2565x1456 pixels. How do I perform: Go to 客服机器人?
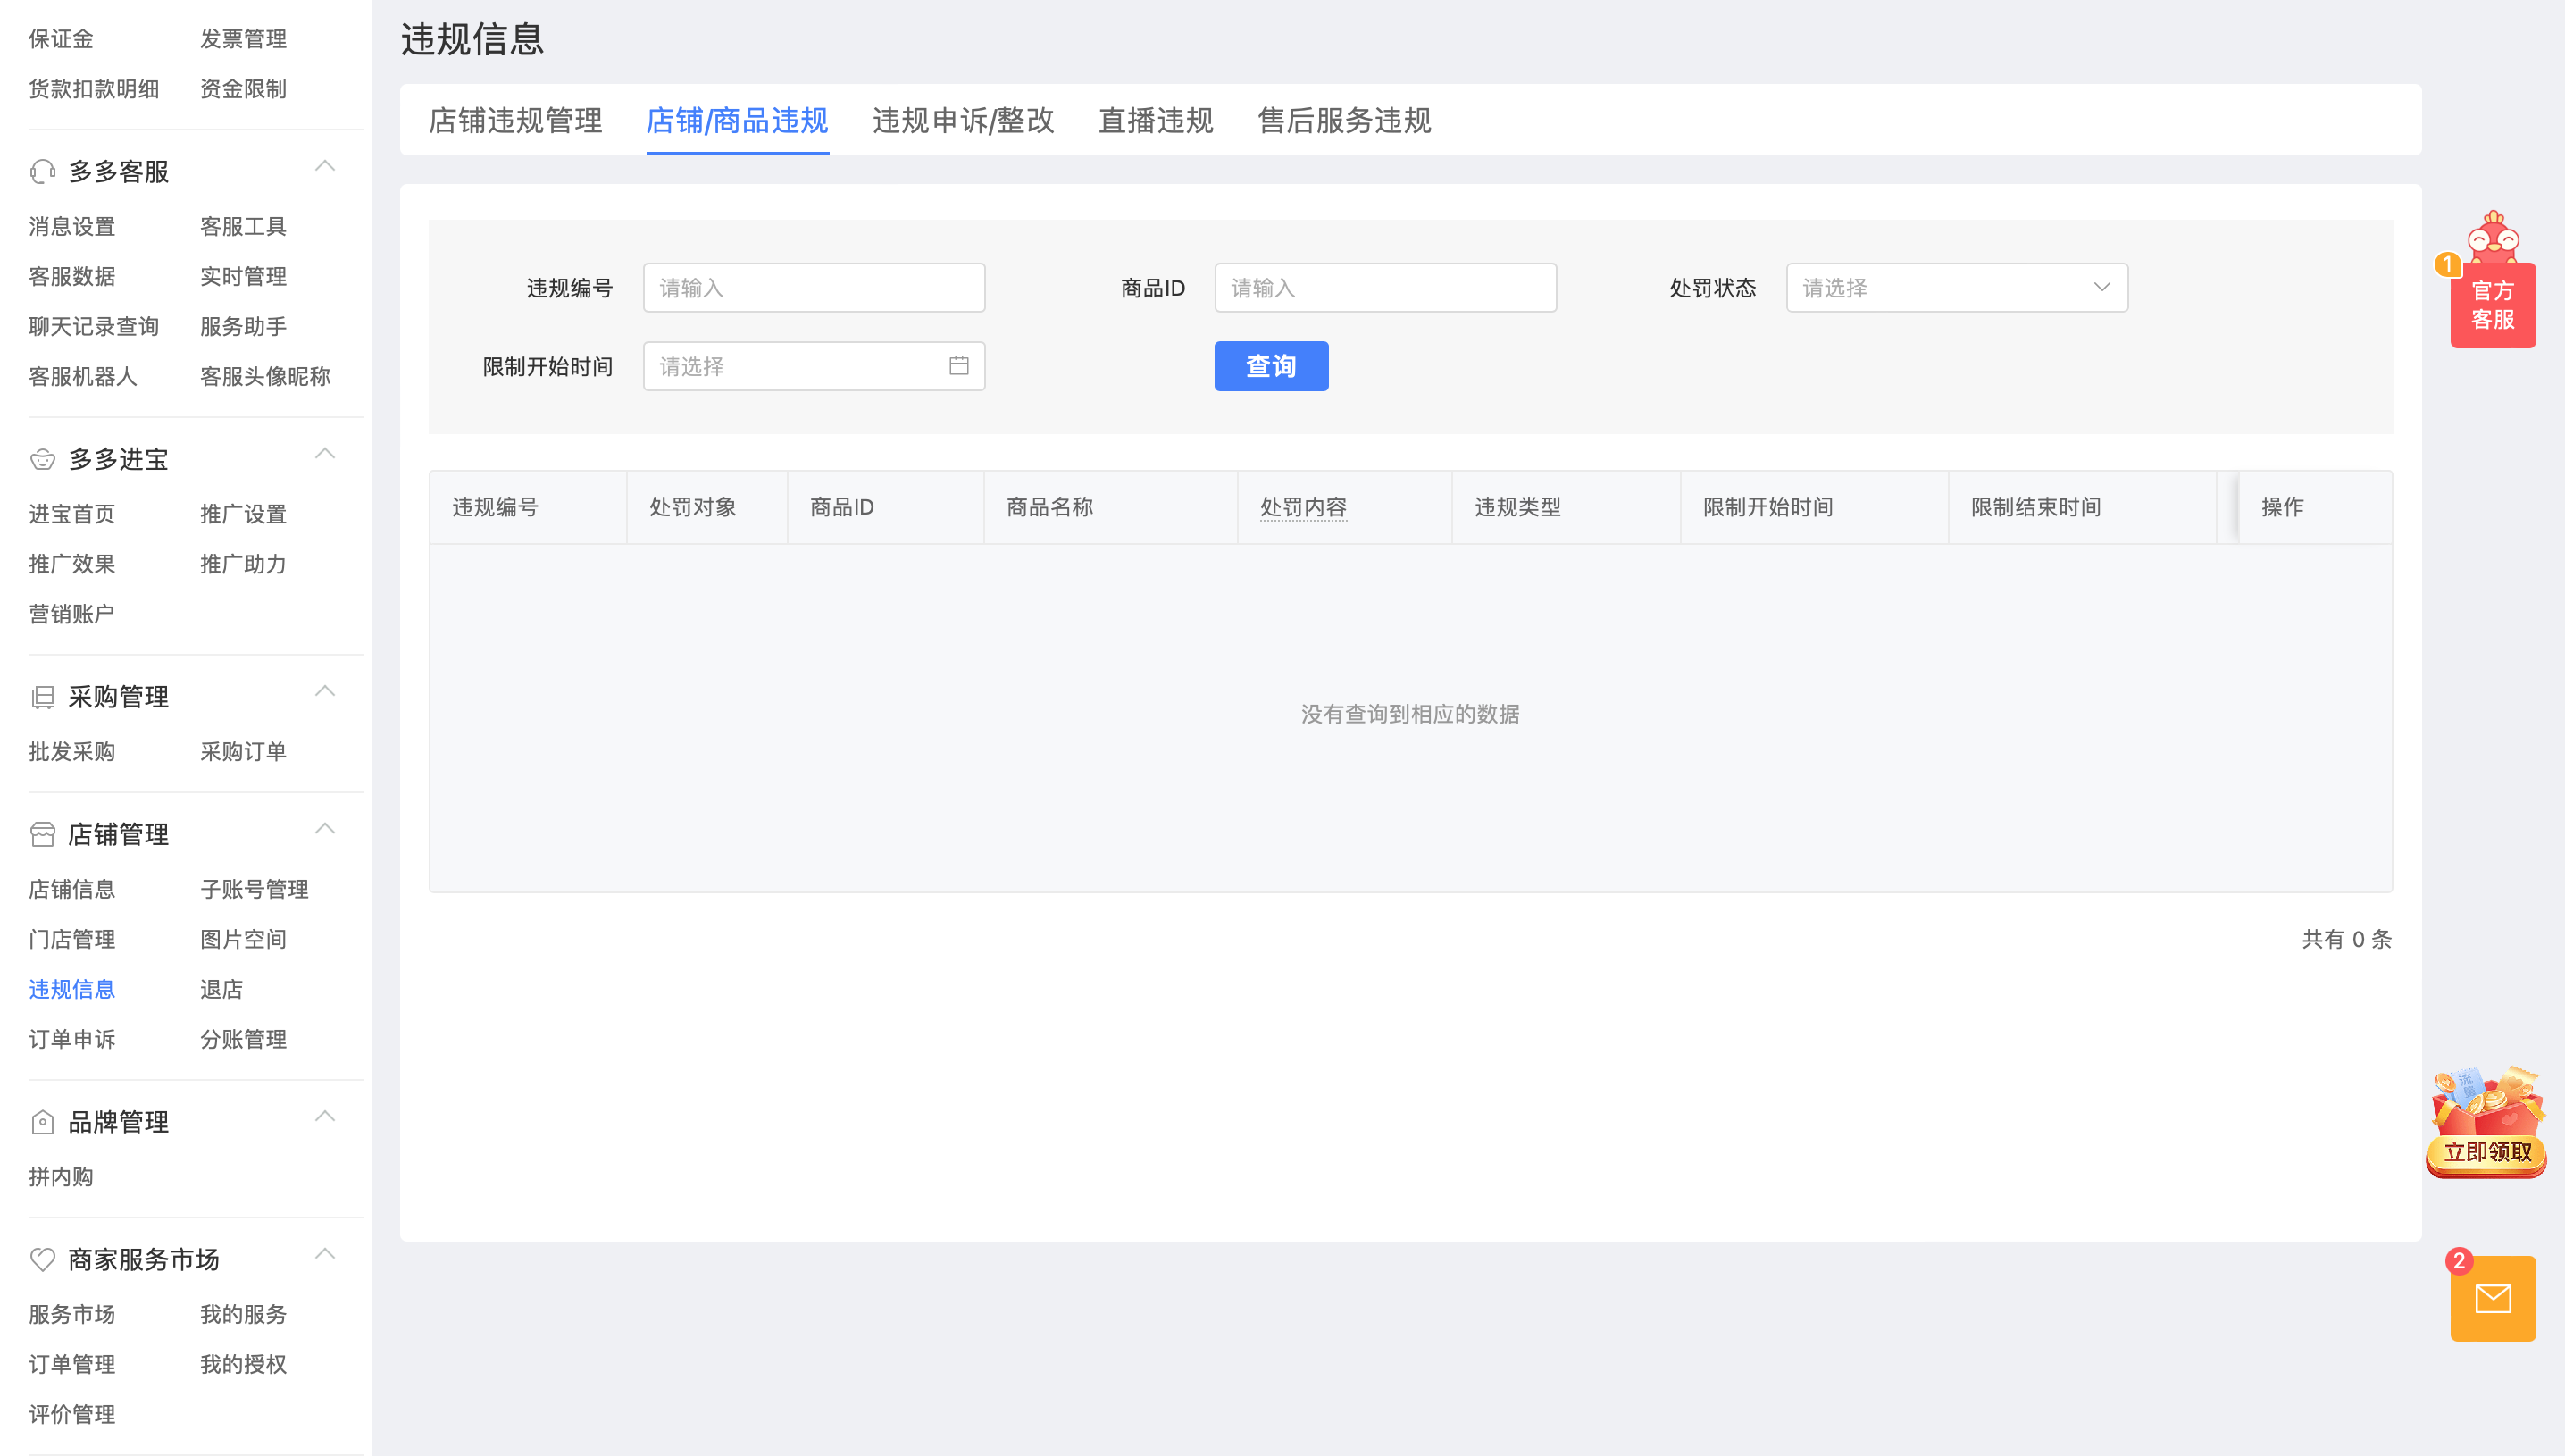[83, 377]
